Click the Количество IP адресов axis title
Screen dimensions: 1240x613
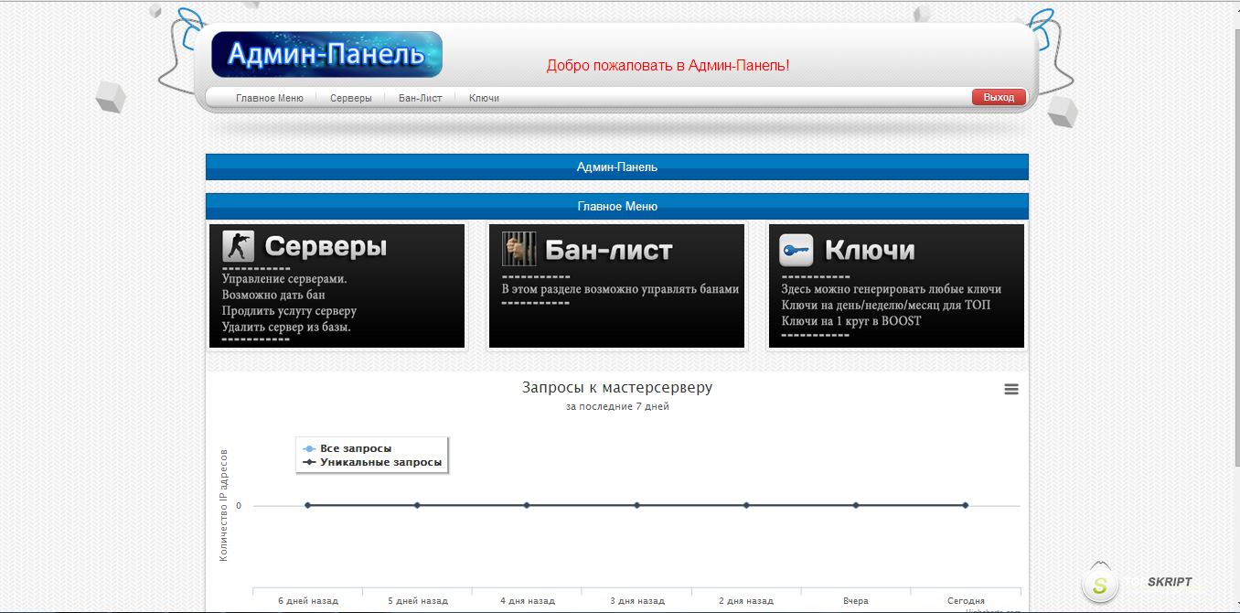pyautogui.click(x=224, y=505)
